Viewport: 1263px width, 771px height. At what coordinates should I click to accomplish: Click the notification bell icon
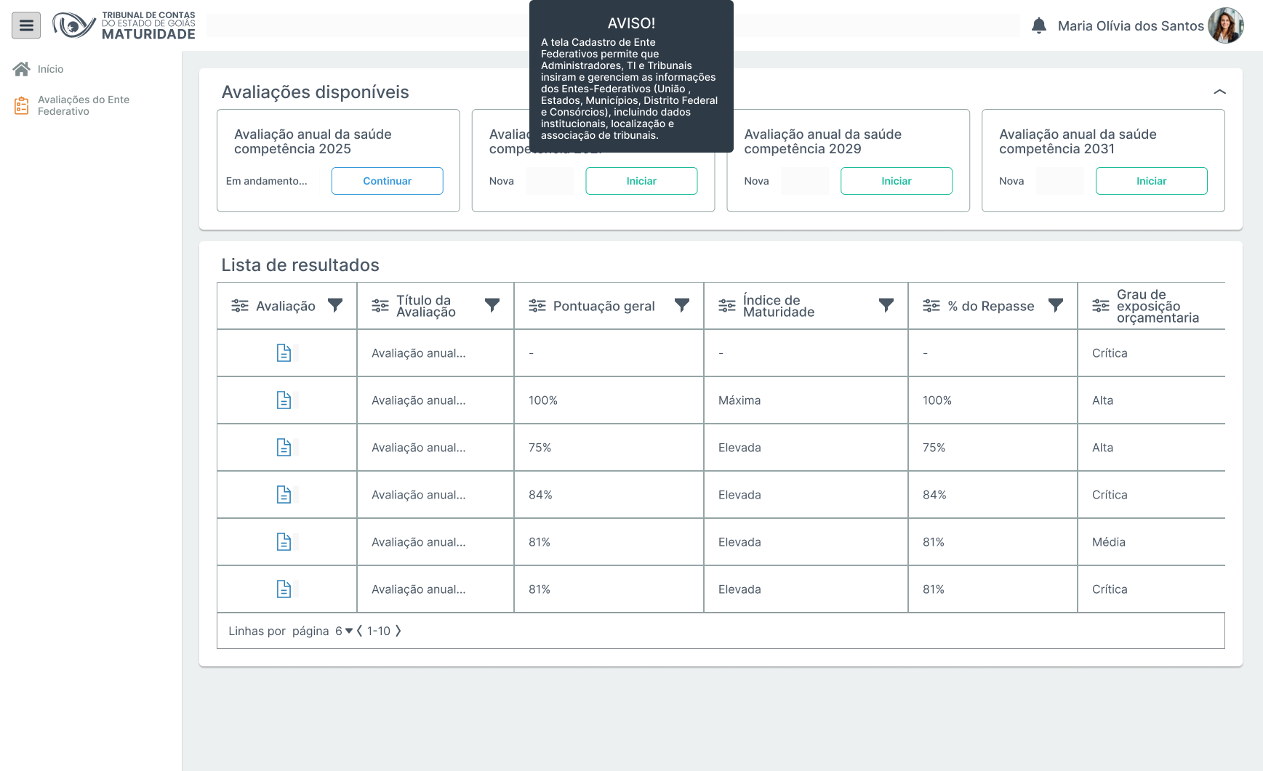click(x=1039, y=26)
